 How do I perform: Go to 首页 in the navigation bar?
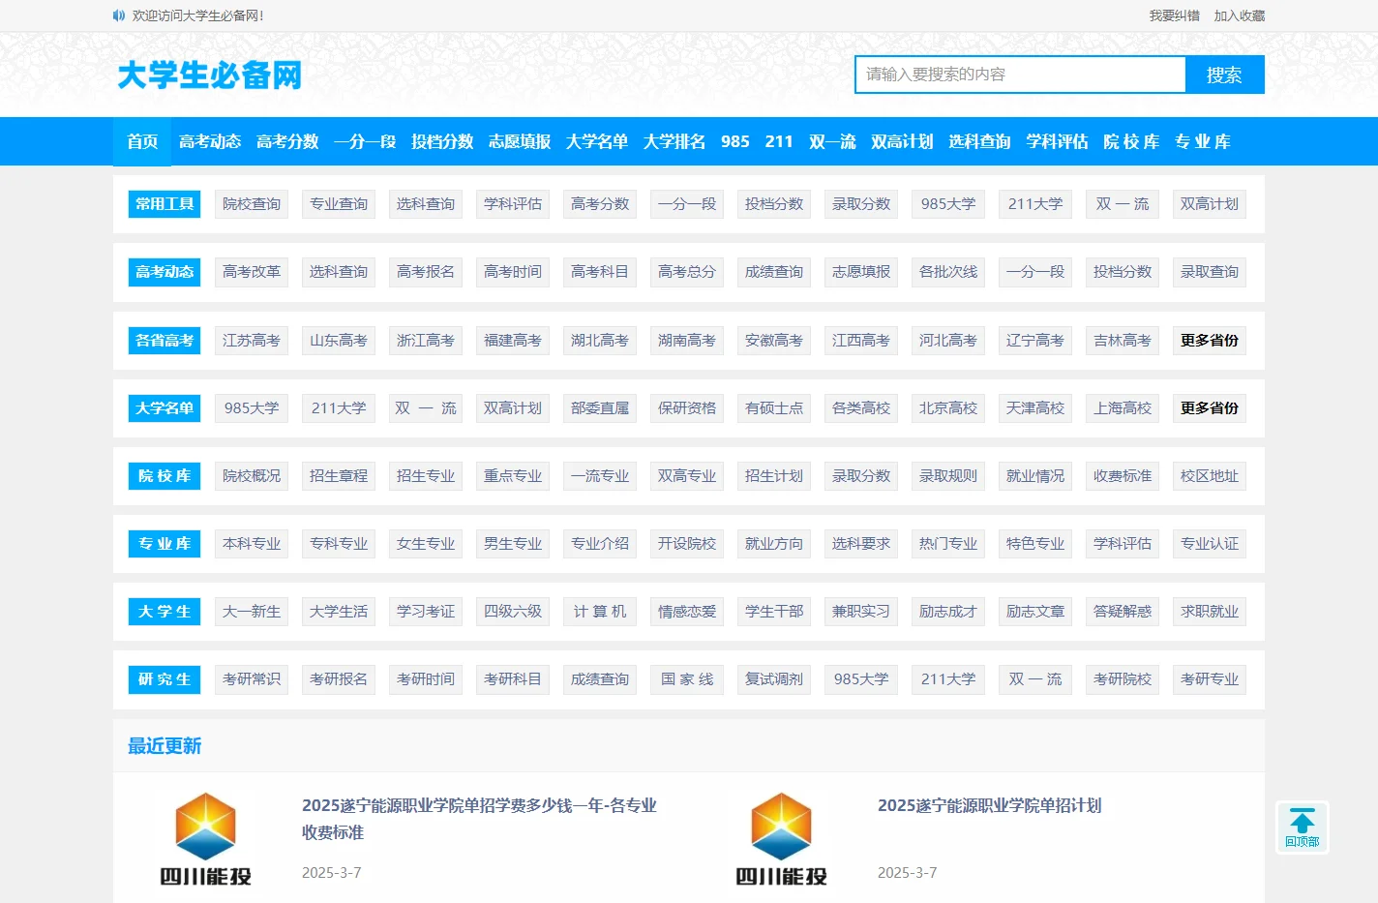point(142,141)
